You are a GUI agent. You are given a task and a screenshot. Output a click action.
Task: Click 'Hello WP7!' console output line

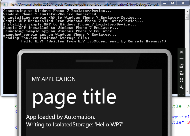point(94,41)
